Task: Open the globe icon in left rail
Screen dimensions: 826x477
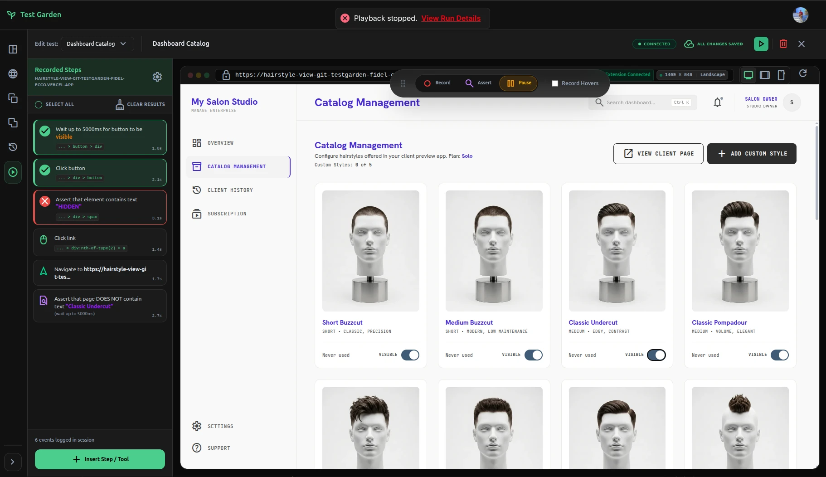Action: pos(13,73)
